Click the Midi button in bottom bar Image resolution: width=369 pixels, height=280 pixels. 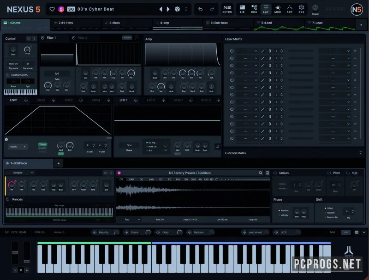click(346, 232)
